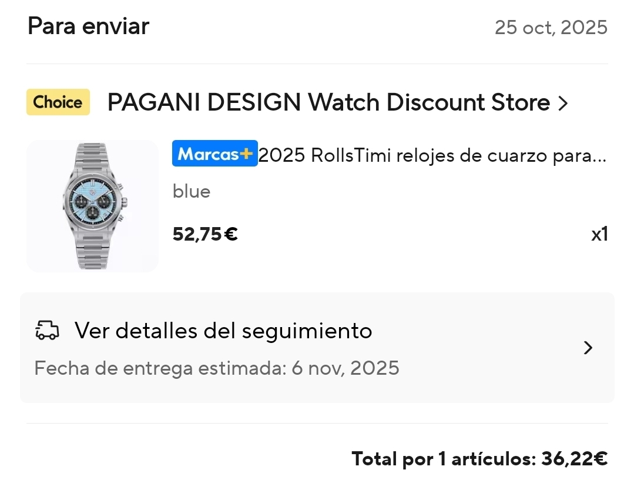
Task: Click the blue color variant label
Action: tap(192, 192)
